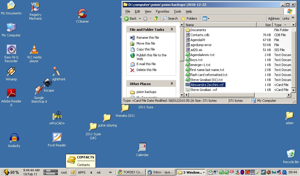Open the Back button history dropdown arrow
The height and width of the screenshot is (176, 300).
pyautogui.click(x=140, y=18)
